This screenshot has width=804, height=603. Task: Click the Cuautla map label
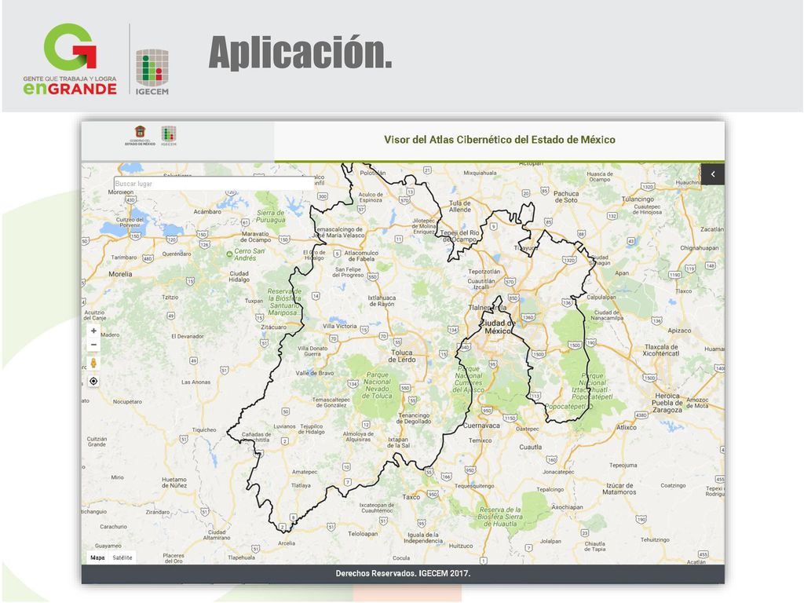click(530, 447)
